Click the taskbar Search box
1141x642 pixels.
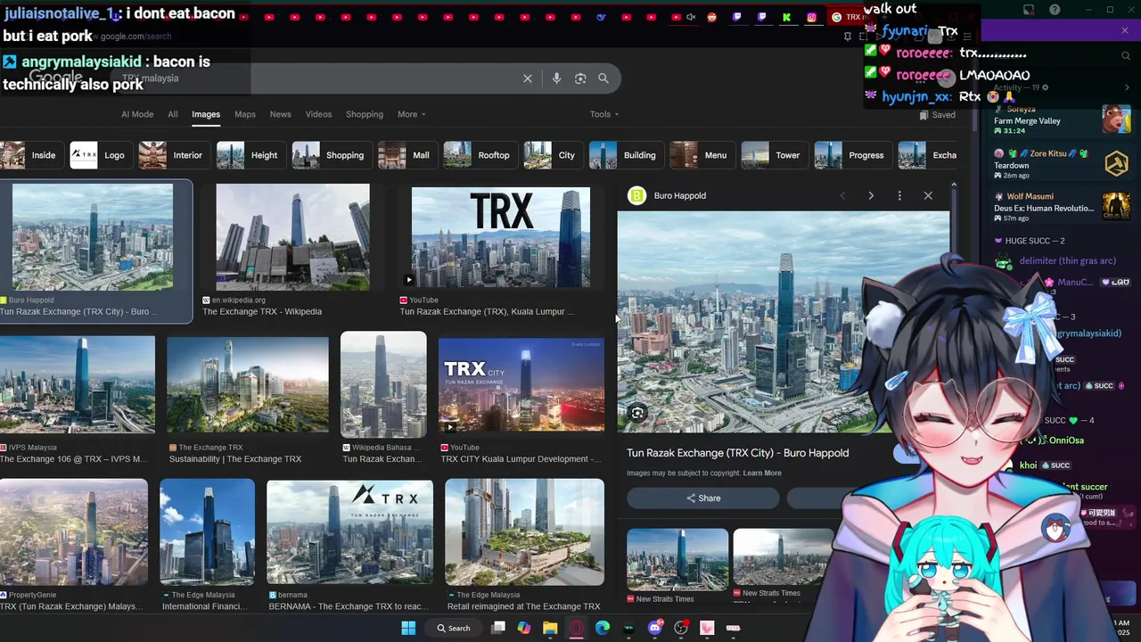pos(453,628)
